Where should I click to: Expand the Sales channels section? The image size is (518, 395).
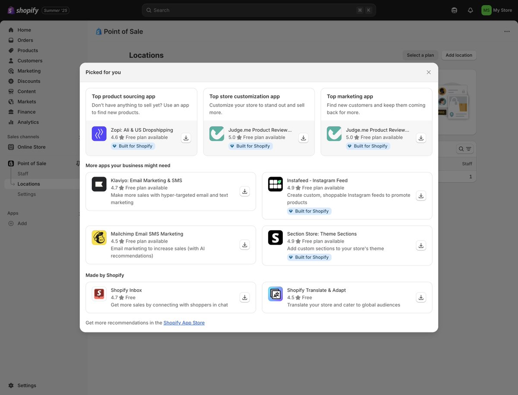79,137
